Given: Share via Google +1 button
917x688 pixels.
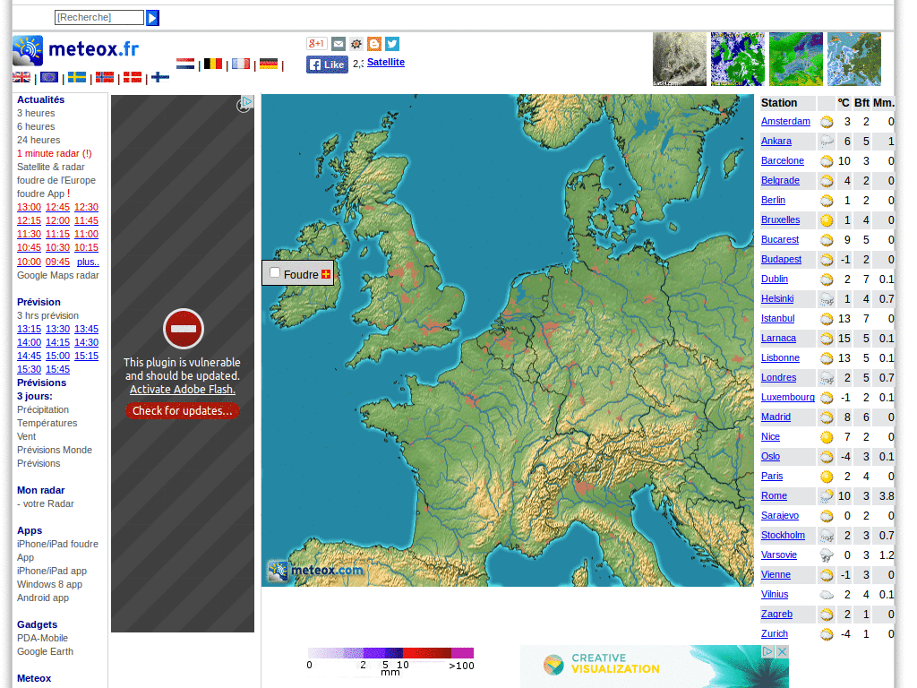Looking at the screenshot, I should tap(316, 43).
